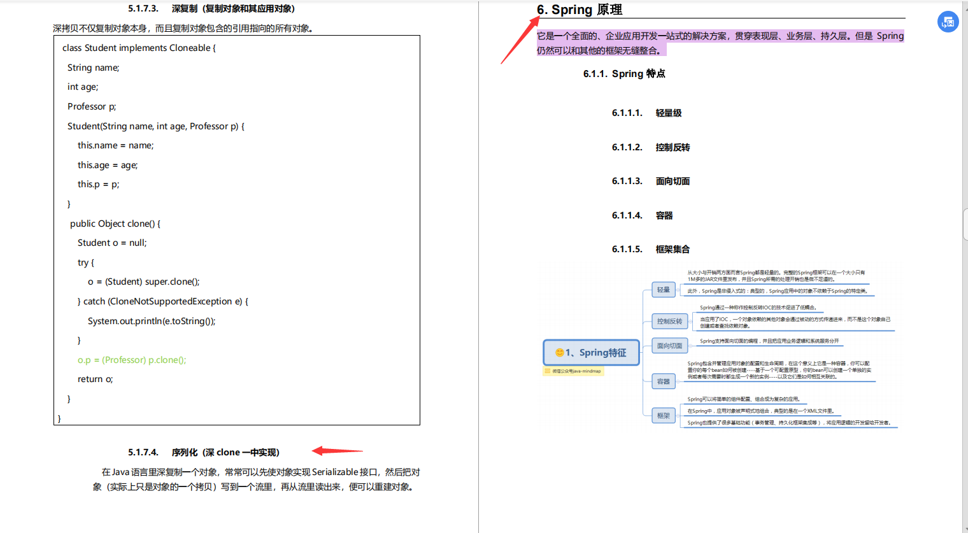Screen dimensions: 968x533
Task: Click highlighted line "仍然可以和其他的框架无缝整合。"
Action: tap(602, 50)
